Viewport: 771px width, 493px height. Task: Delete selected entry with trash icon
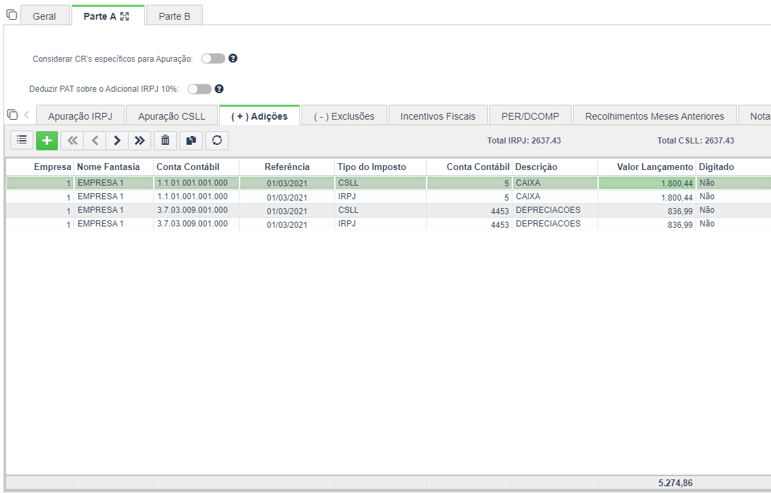coord(165,141)
